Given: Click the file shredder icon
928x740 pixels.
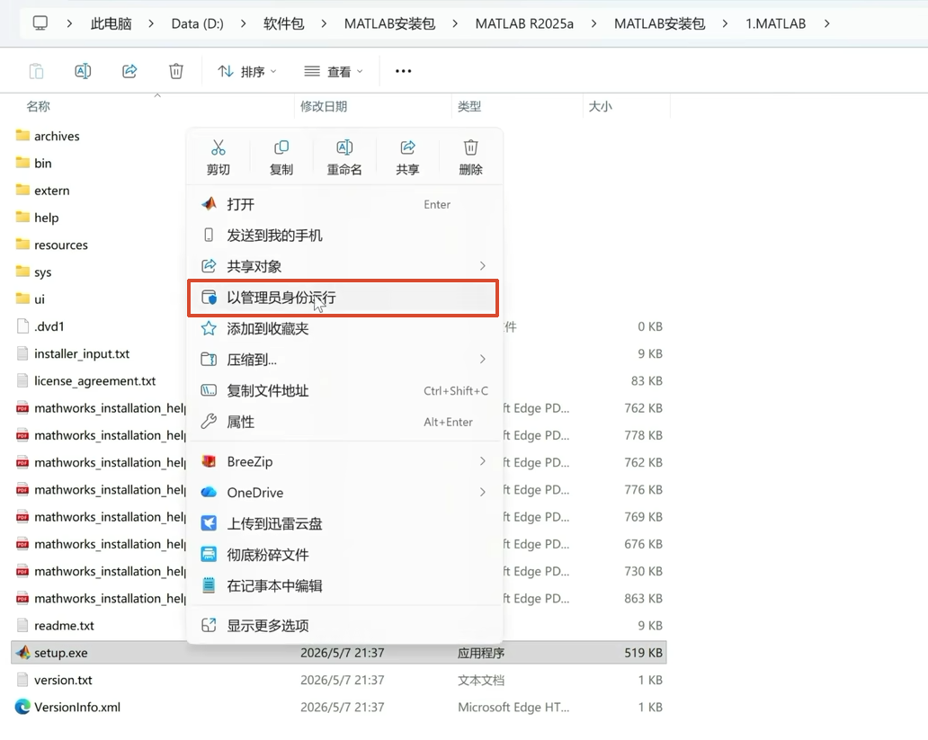Looking at the screenshot, I should click(209, 554).
